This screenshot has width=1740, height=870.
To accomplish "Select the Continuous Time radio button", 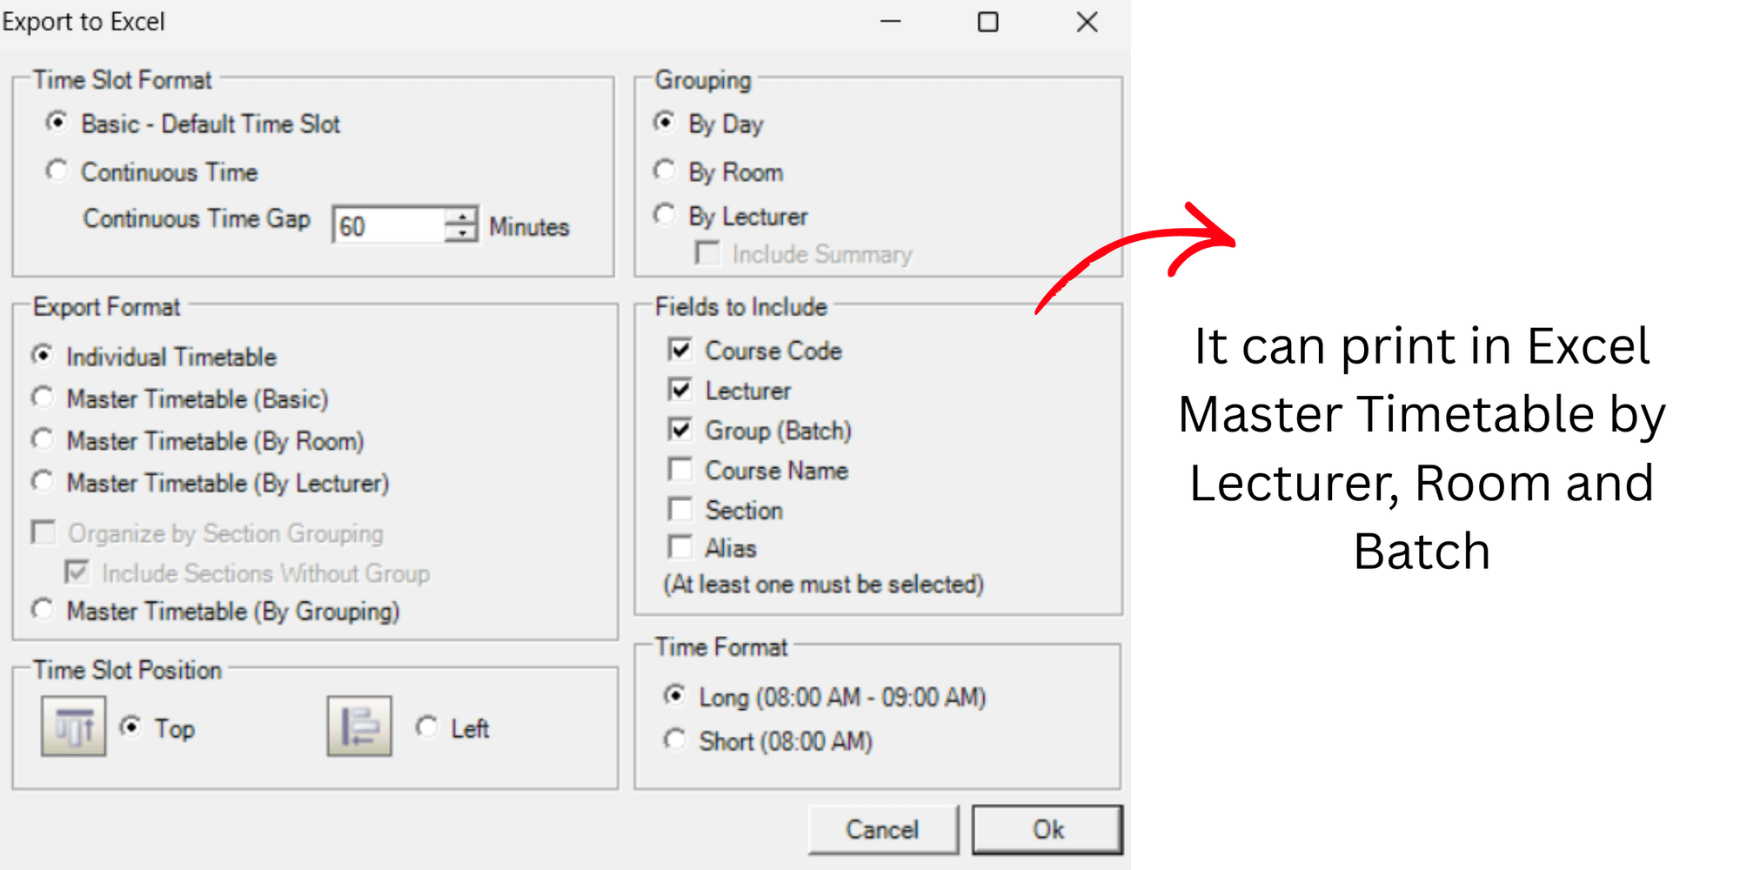I will (x=57, y=170).
